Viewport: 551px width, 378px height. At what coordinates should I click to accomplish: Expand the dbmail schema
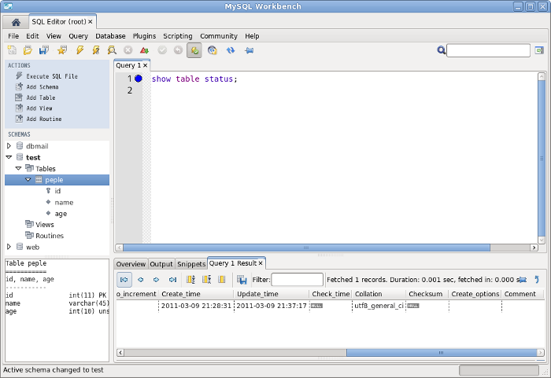pyautogui.click(x=9, y=145)
